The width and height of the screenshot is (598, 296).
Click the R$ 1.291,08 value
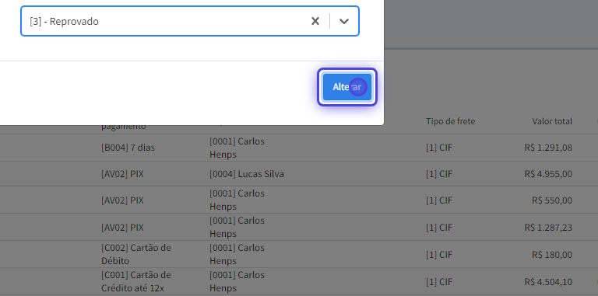548,148
